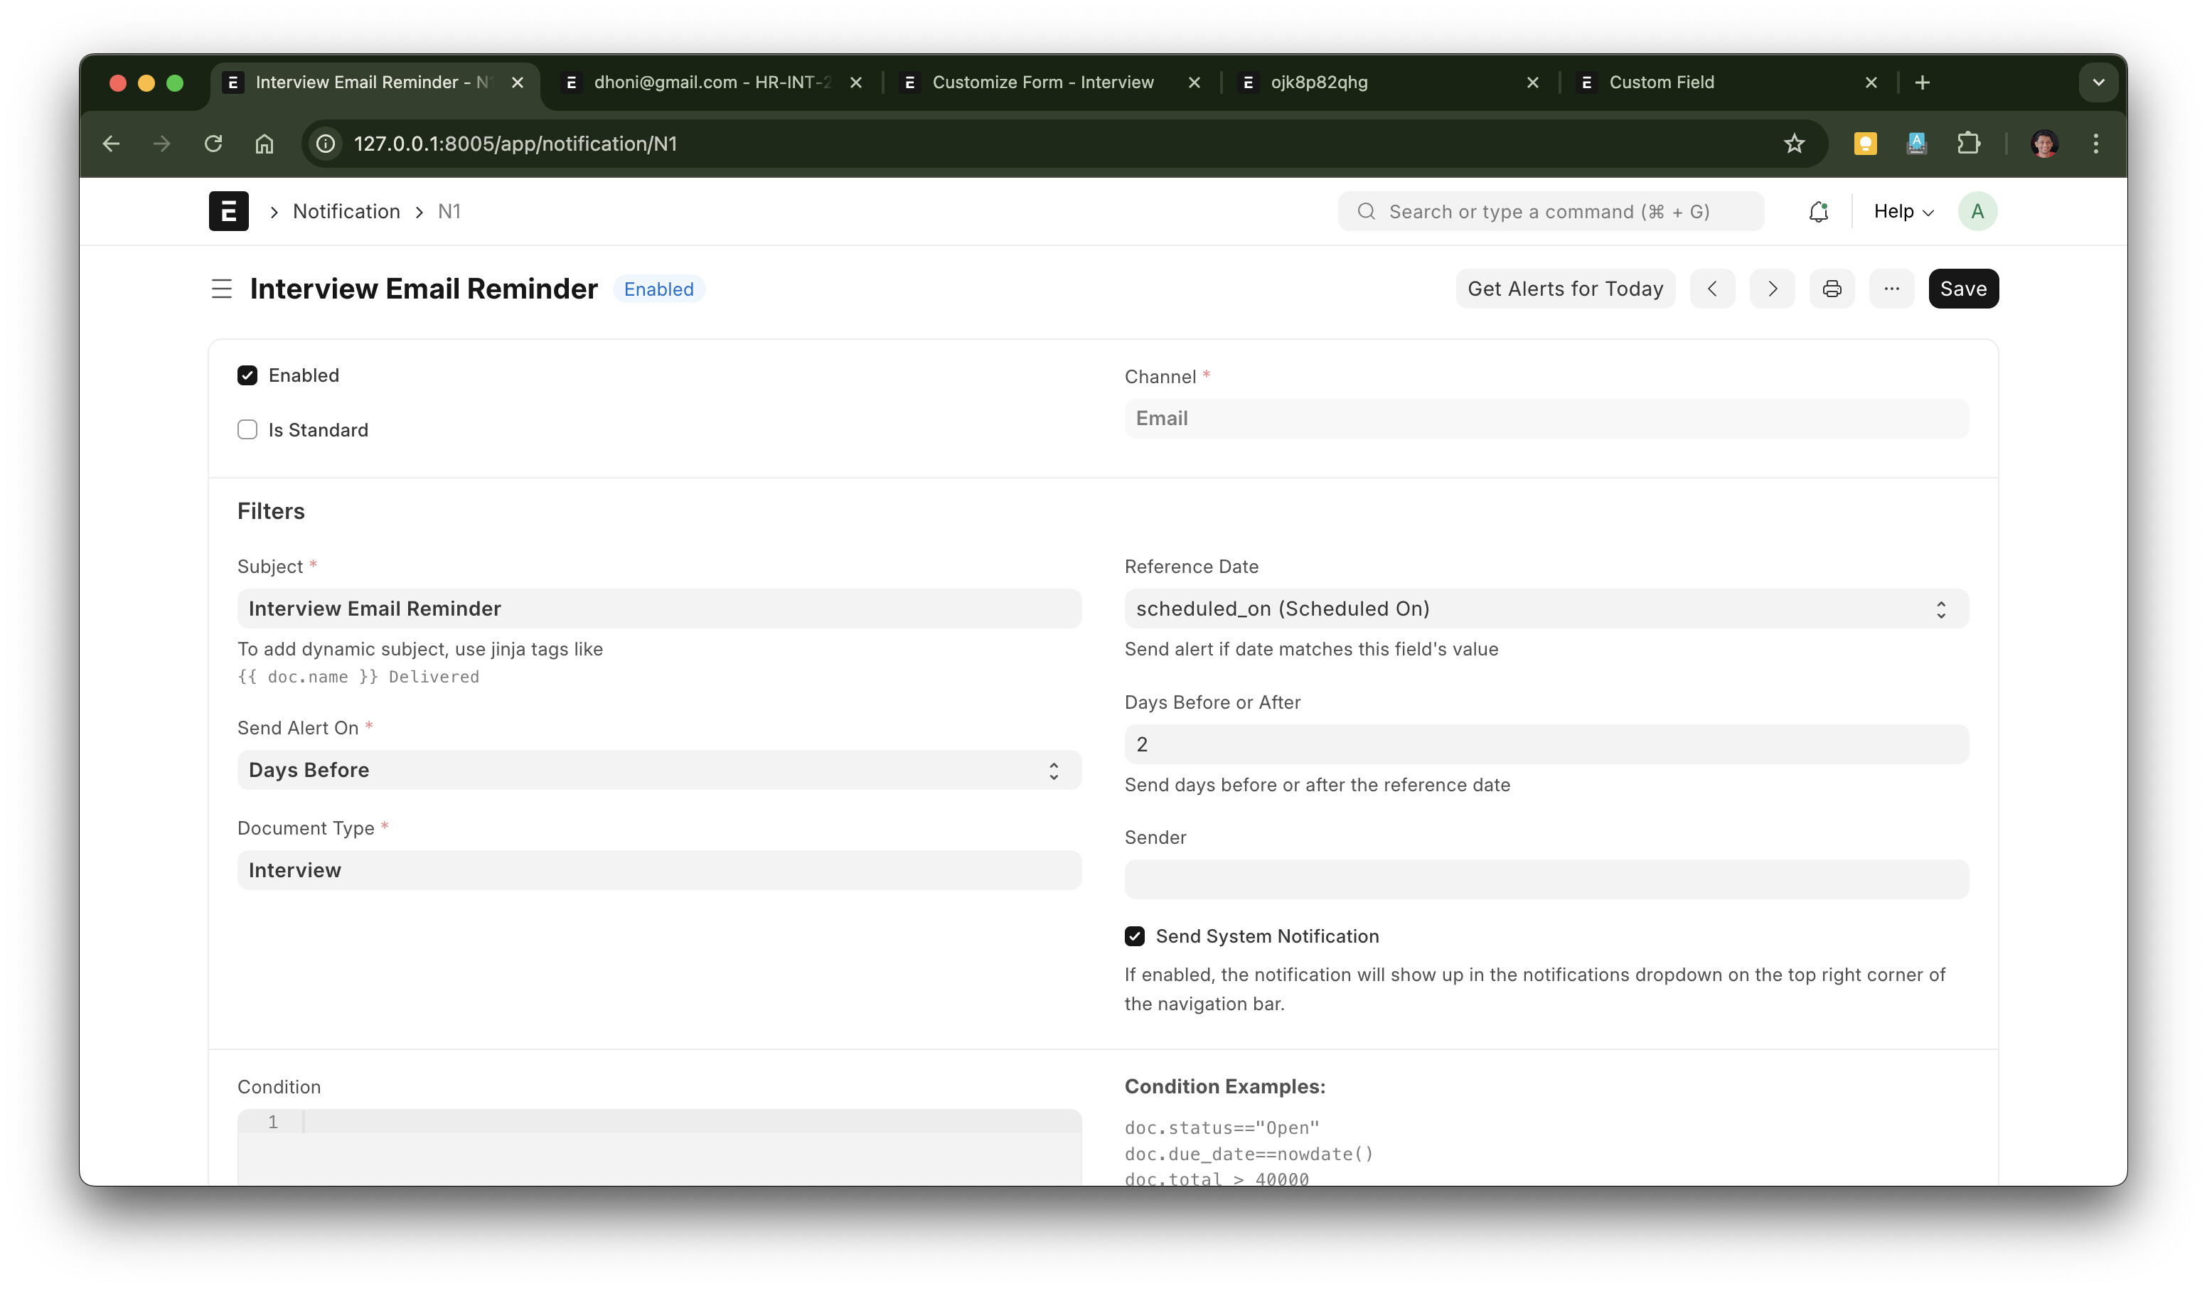
Task: Click the Save button
Action: point(1962,289)
